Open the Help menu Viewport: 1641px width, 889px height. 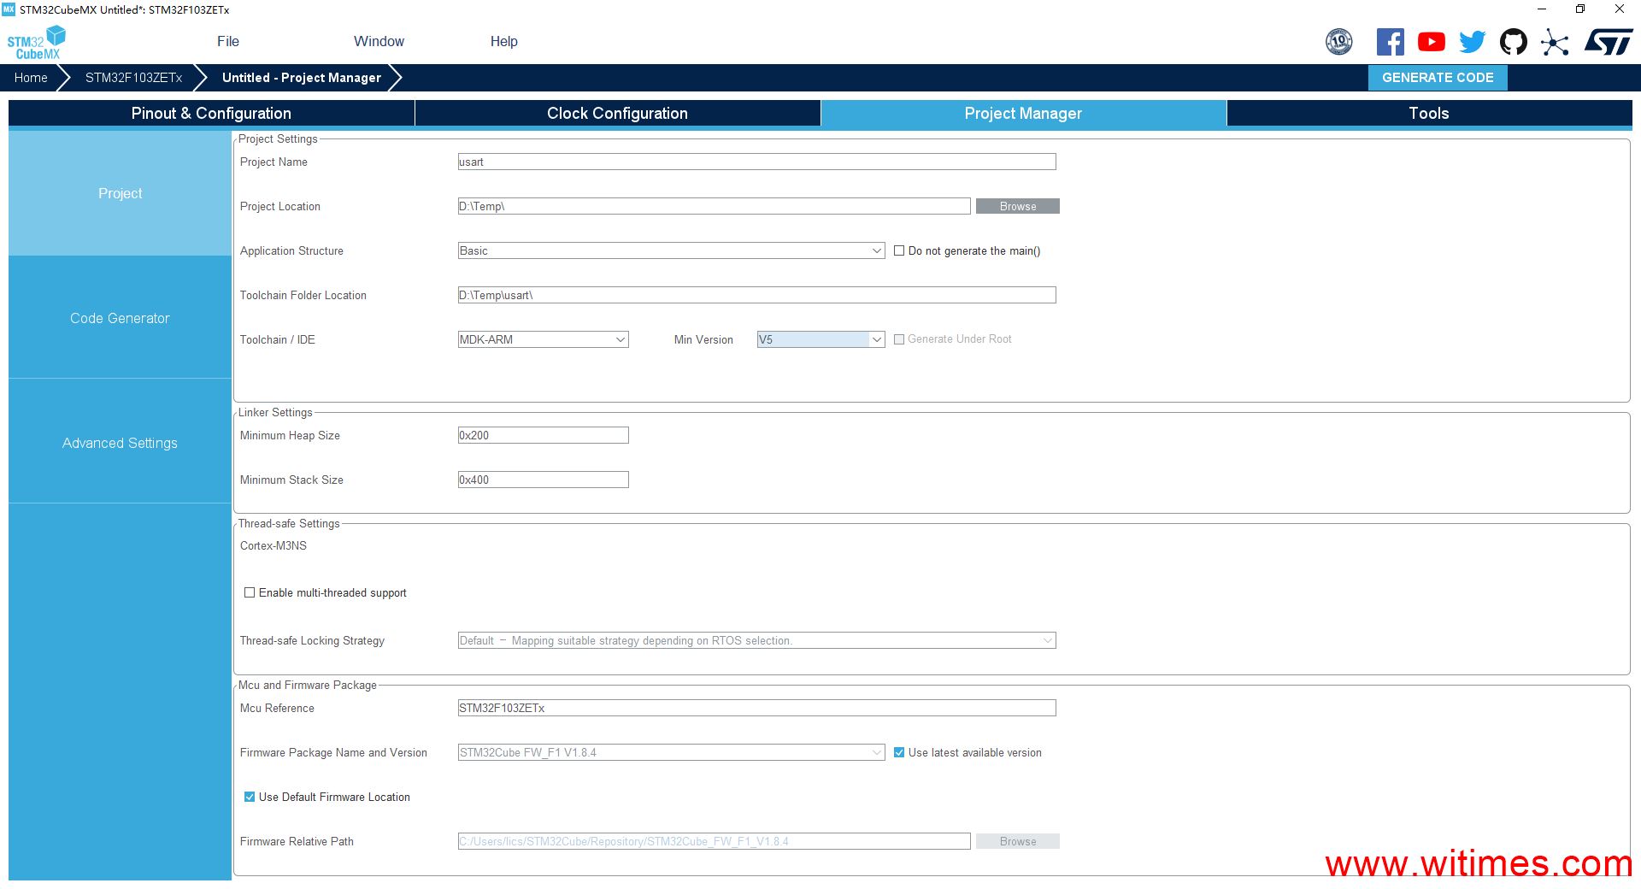503,41
